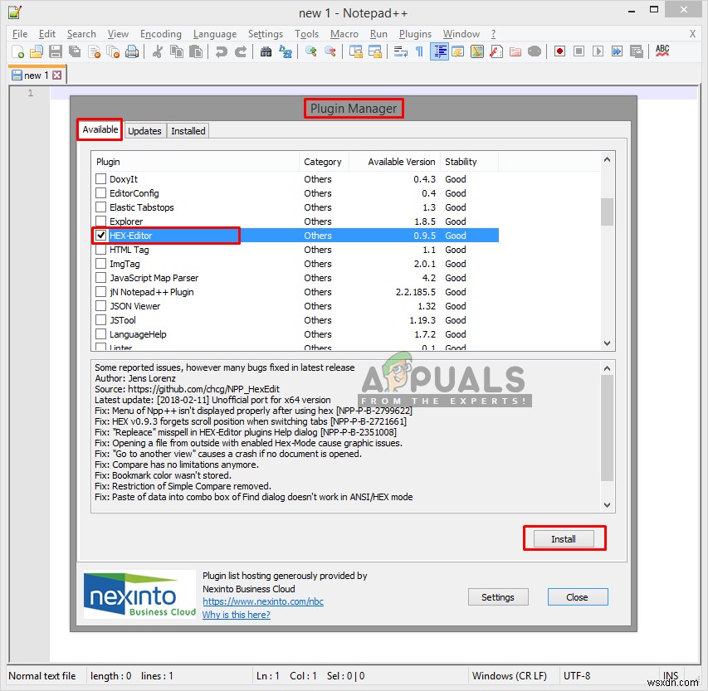Play back the recorded macro
Image resolution: width=708 pixels, height=691 pixels.
[x=596, y=51]
